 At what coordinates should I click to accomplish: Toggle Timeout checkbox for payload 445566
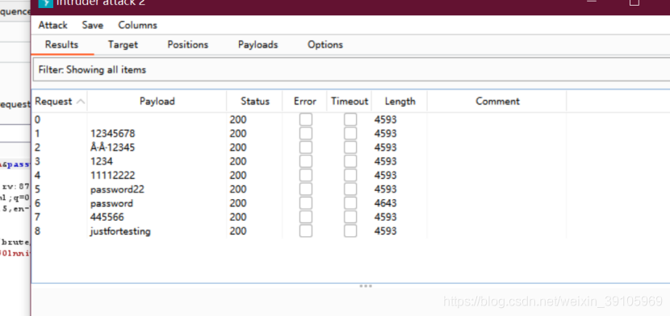pyautogui.click(x=350, y=217)
